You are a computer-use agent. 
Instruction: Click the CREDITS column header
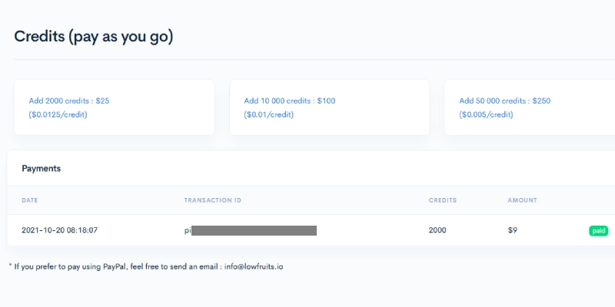pos(443,200)
